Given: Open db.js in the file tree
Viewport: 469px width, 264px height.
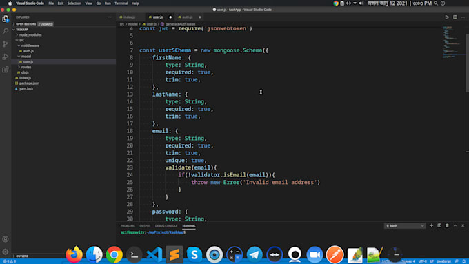Looking at the screenshot, I should pos(25,72).
